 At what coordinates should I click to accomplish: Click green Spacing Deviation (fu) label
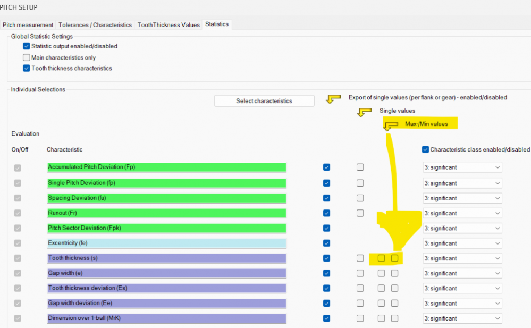(x=166, y=198)
